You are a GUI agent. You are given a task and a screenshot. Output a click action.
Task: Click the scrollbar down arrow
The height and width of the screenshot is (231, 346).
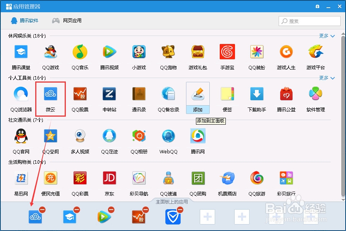343,200
